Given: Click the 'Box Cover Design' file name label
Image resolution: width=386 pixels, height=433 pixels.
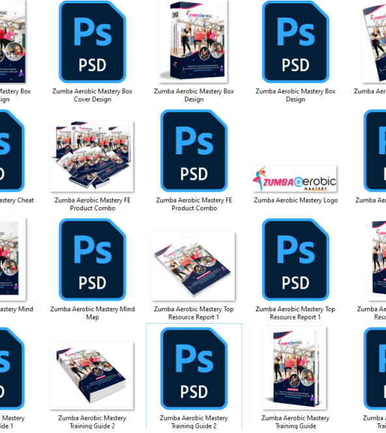Looking at the screenshot, I should [x=93, y=95].
